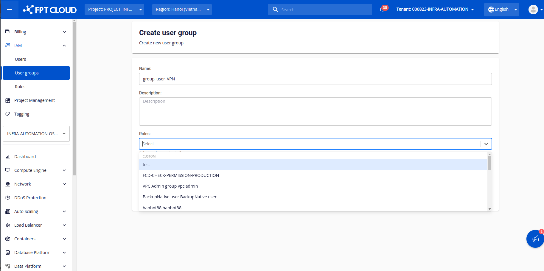Viewport: 544px width, 271px height.
Task: Click the notification bell icon
Action: pyautogui.click(x=383, y=10)
